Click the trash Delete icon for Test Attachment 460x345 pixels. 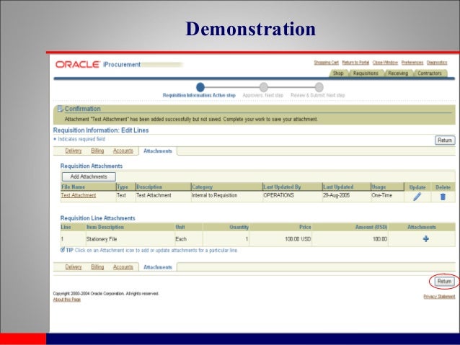tap(442, 196)
